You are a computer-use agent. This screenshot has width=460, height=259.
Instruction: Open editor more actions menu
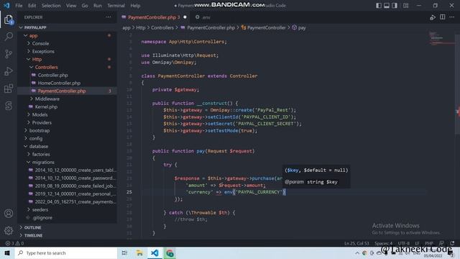[452, 17]
